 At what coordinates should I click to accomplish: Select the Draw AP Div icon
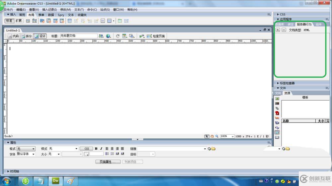tap(34, 21)
